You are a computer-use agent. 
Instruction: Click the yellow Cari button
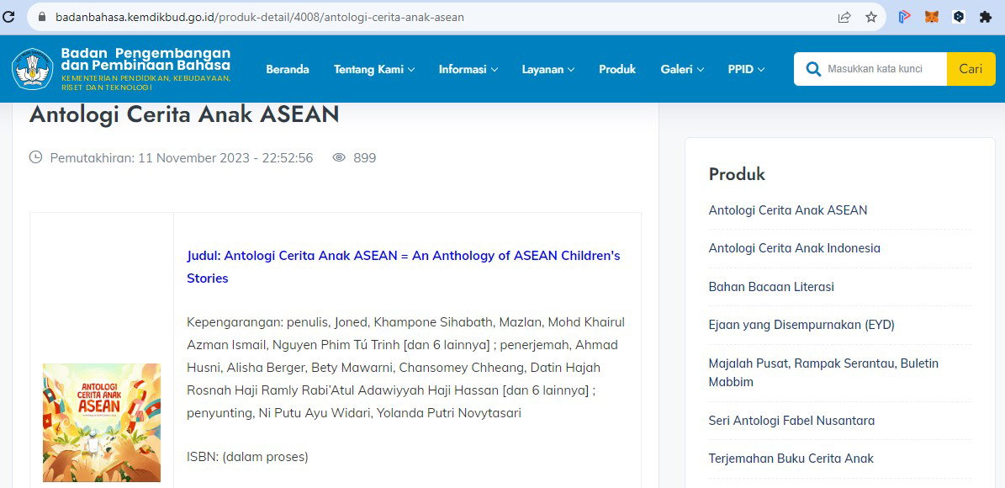(971, 69)
